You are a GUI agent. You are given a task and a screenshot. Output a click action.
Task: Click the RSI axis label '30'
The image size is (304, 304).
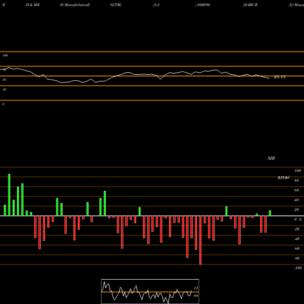(x=4, y=89)
